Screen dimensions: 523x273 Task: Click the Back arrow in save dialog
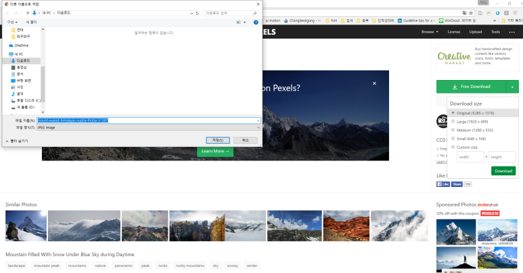(x=7, y=13)
